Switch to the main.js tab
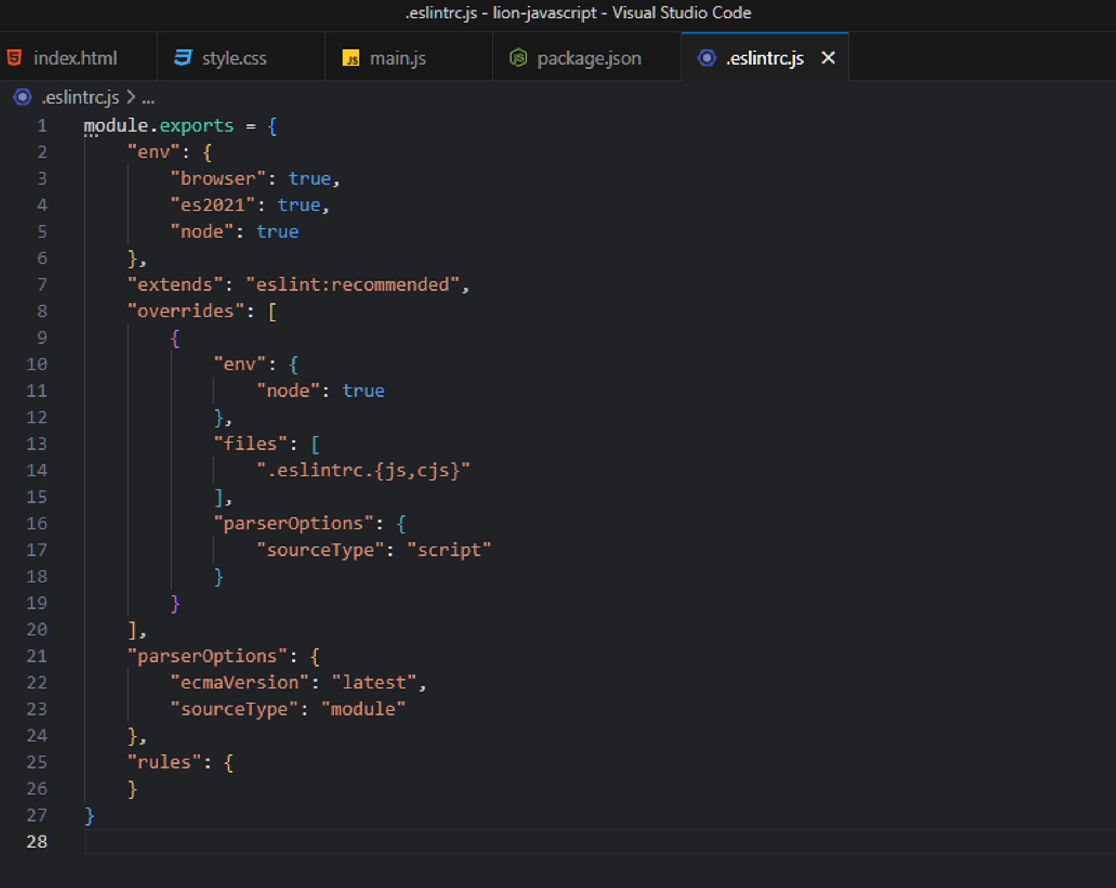Image resolution: width=1116 pixels, height=888 pixels. [397, 58]
